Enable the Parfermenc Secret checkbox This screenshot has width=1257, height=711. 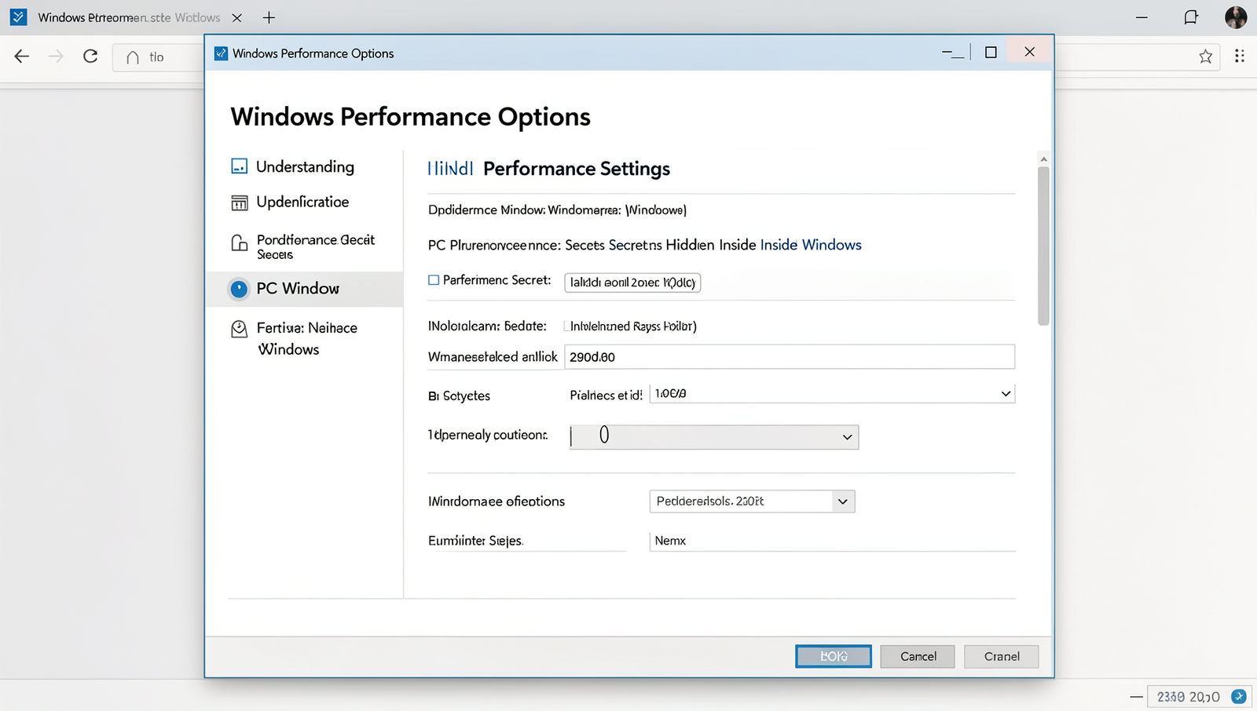pos(434,280)
